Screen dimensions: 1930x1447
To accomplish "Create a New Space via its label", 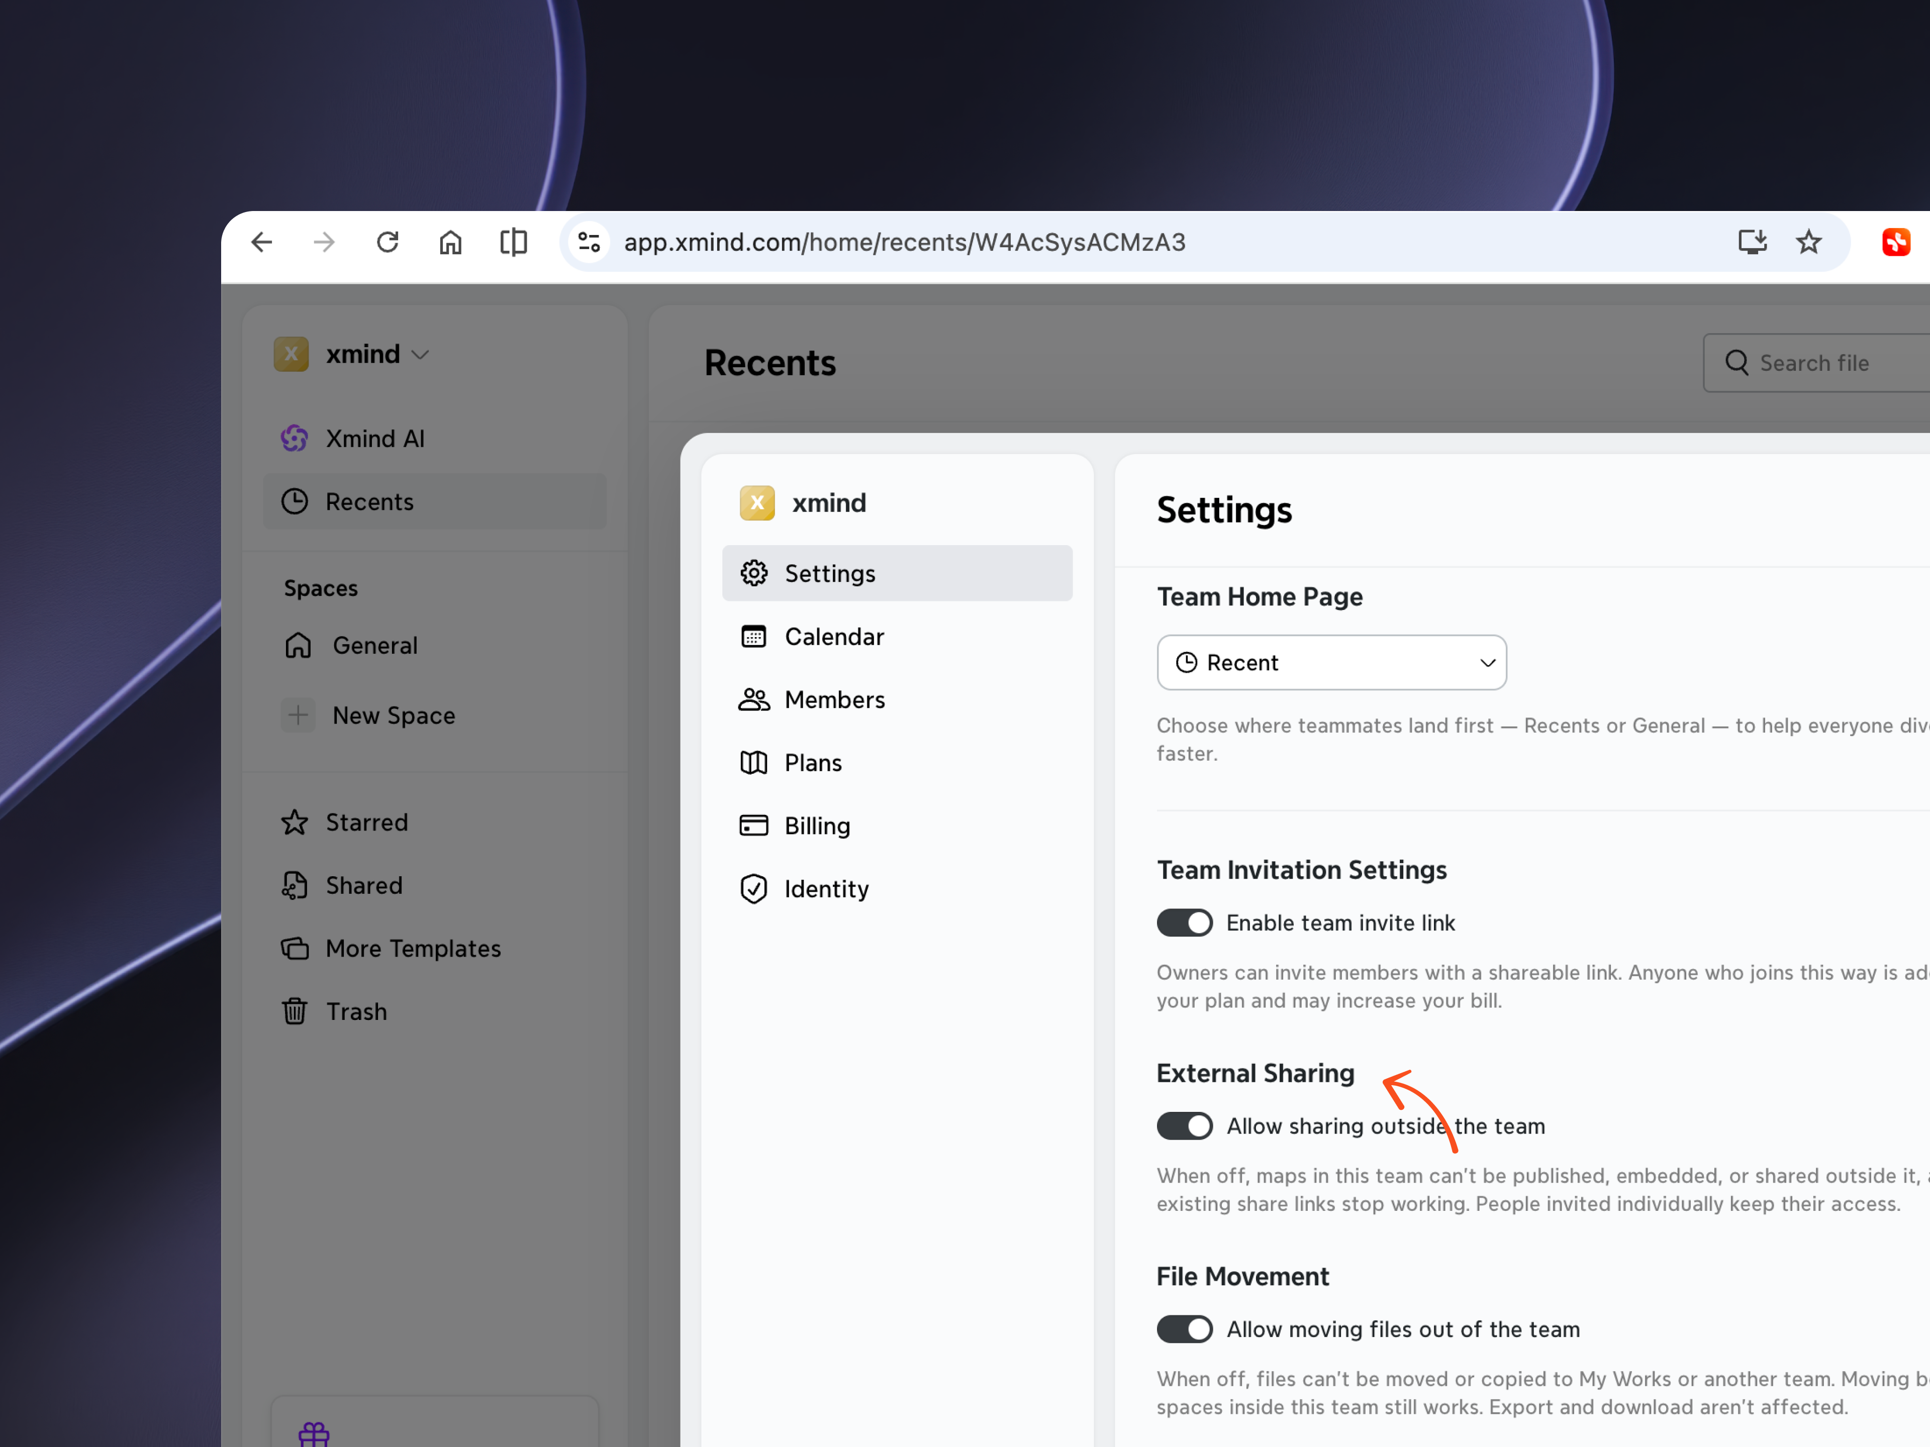I will [395, 715].
